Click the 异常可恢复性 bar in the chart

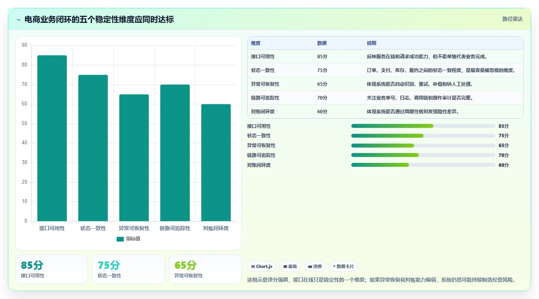coord(134,158)
